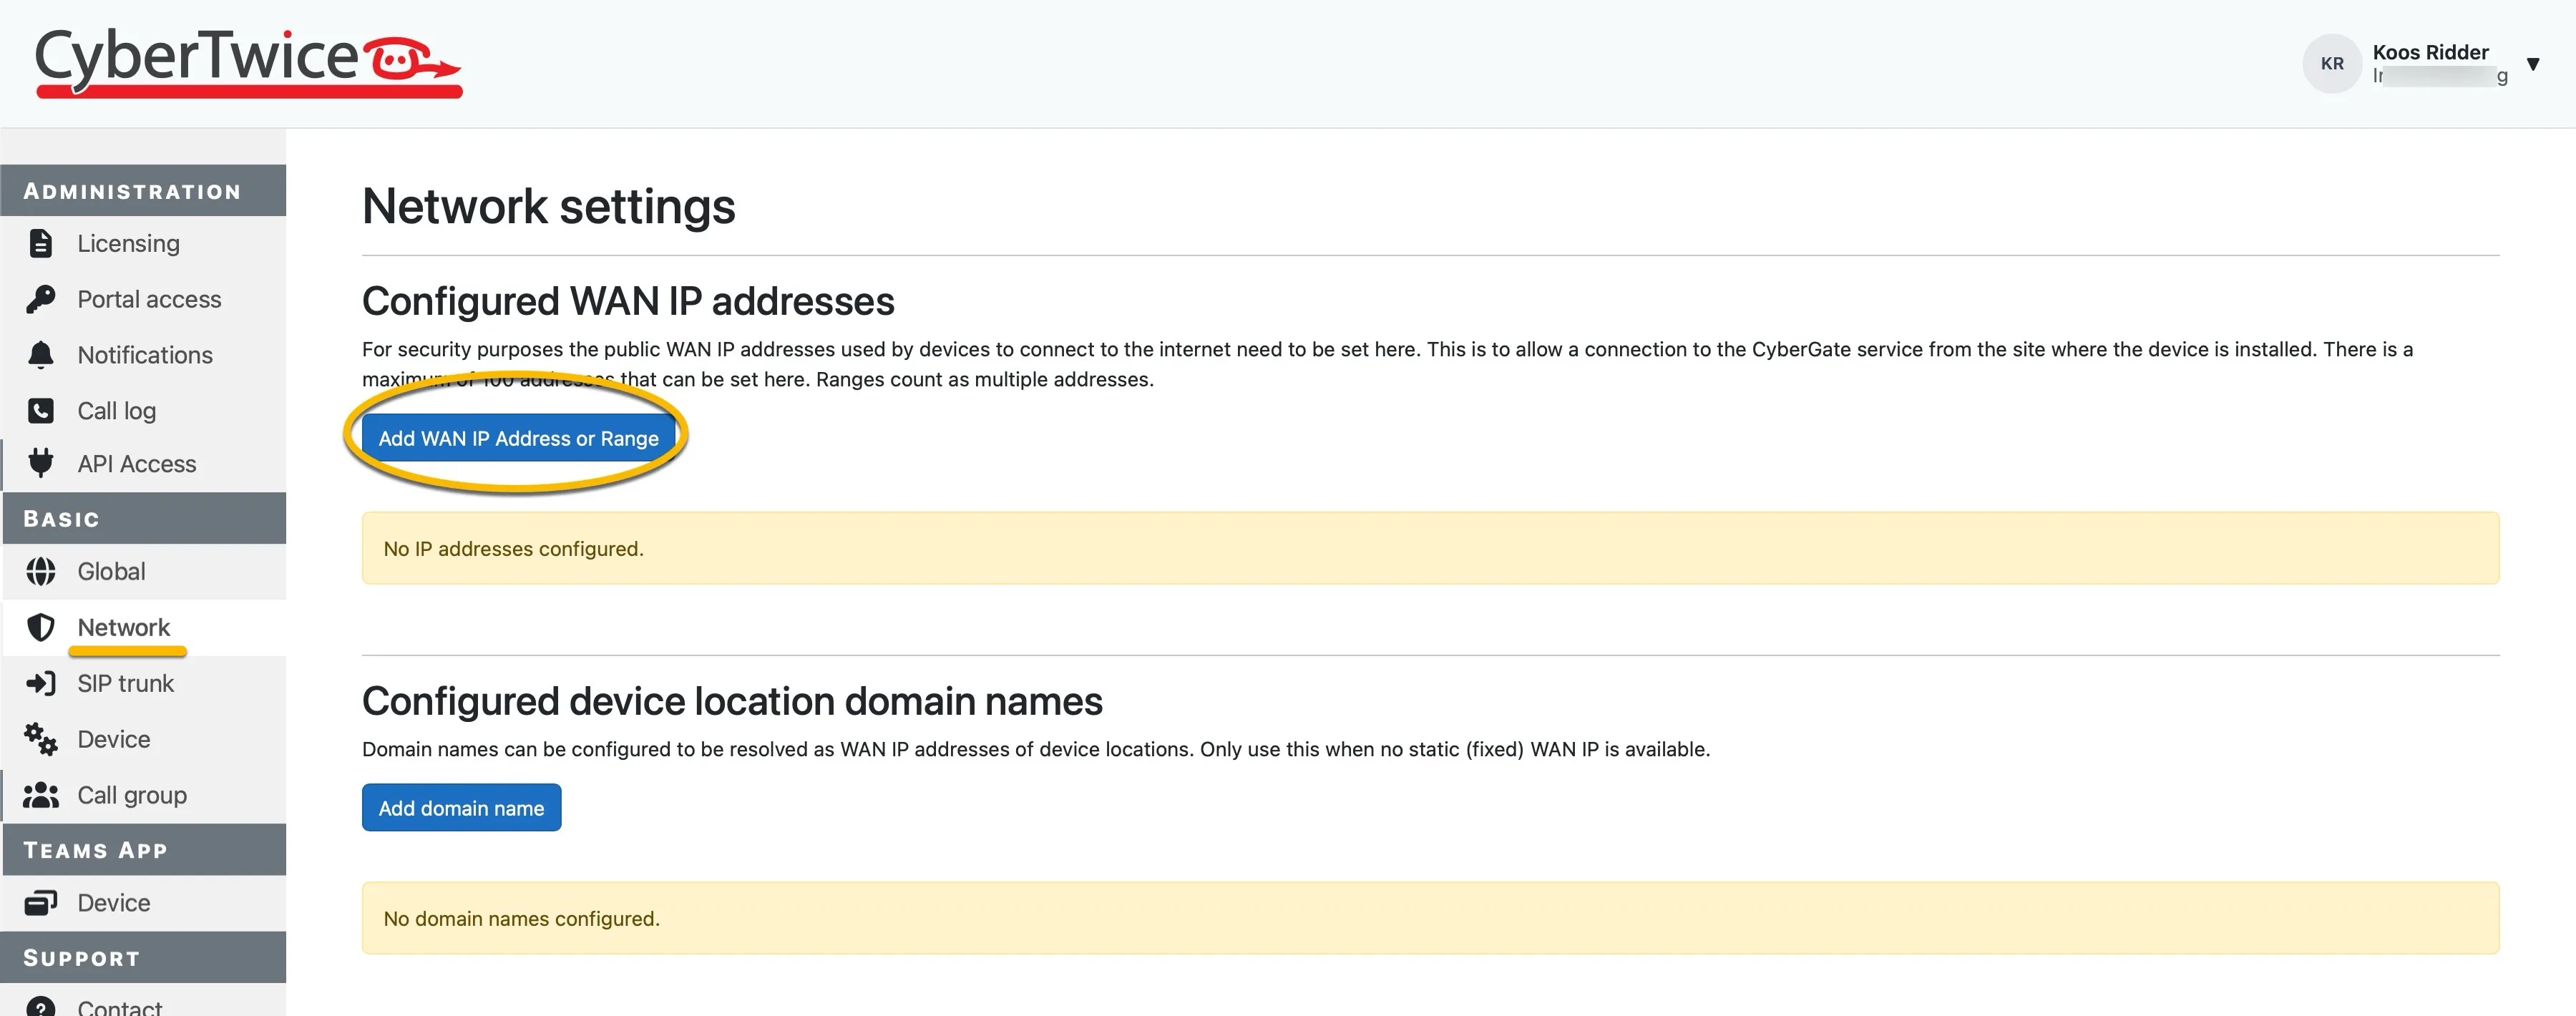Expand the user account dropdown arrow
Screen dimensions: 2576x1016
point(2533,64)
